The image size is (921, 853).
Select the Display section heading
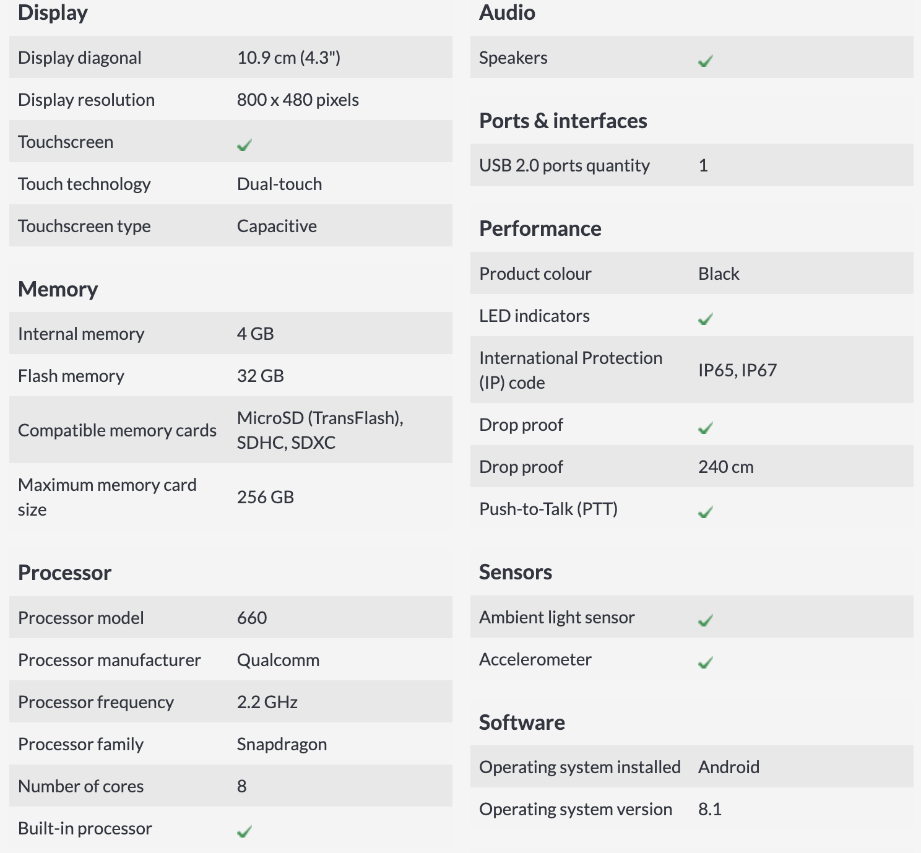point(53,13)
